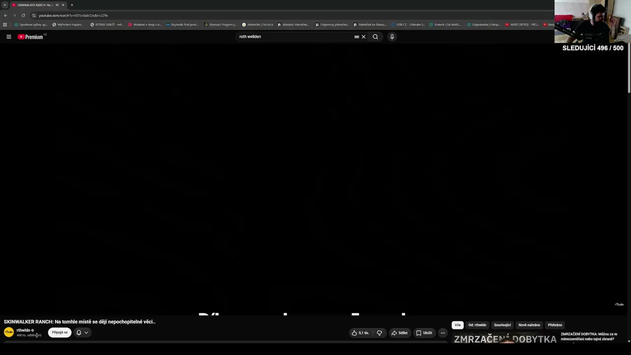Run search with the magnifier button
This screenshot has height=355, width=631.
click(375, 36)
